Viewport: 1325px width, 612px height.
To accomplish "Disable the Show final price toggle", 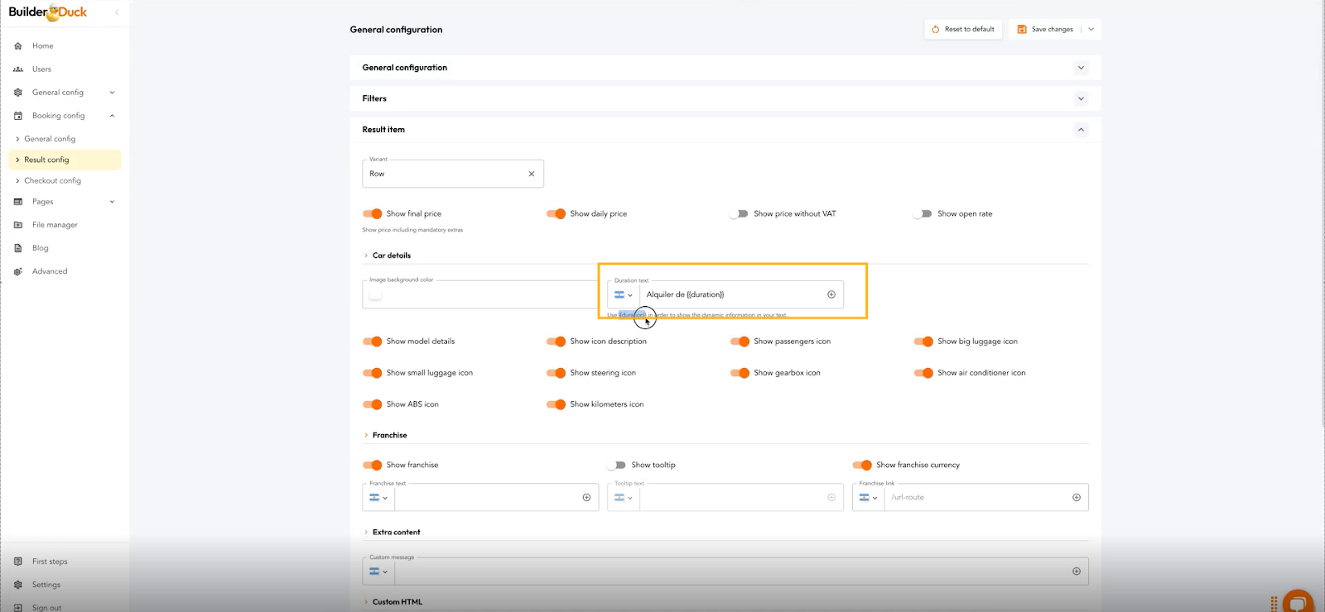I will point(373,213).
